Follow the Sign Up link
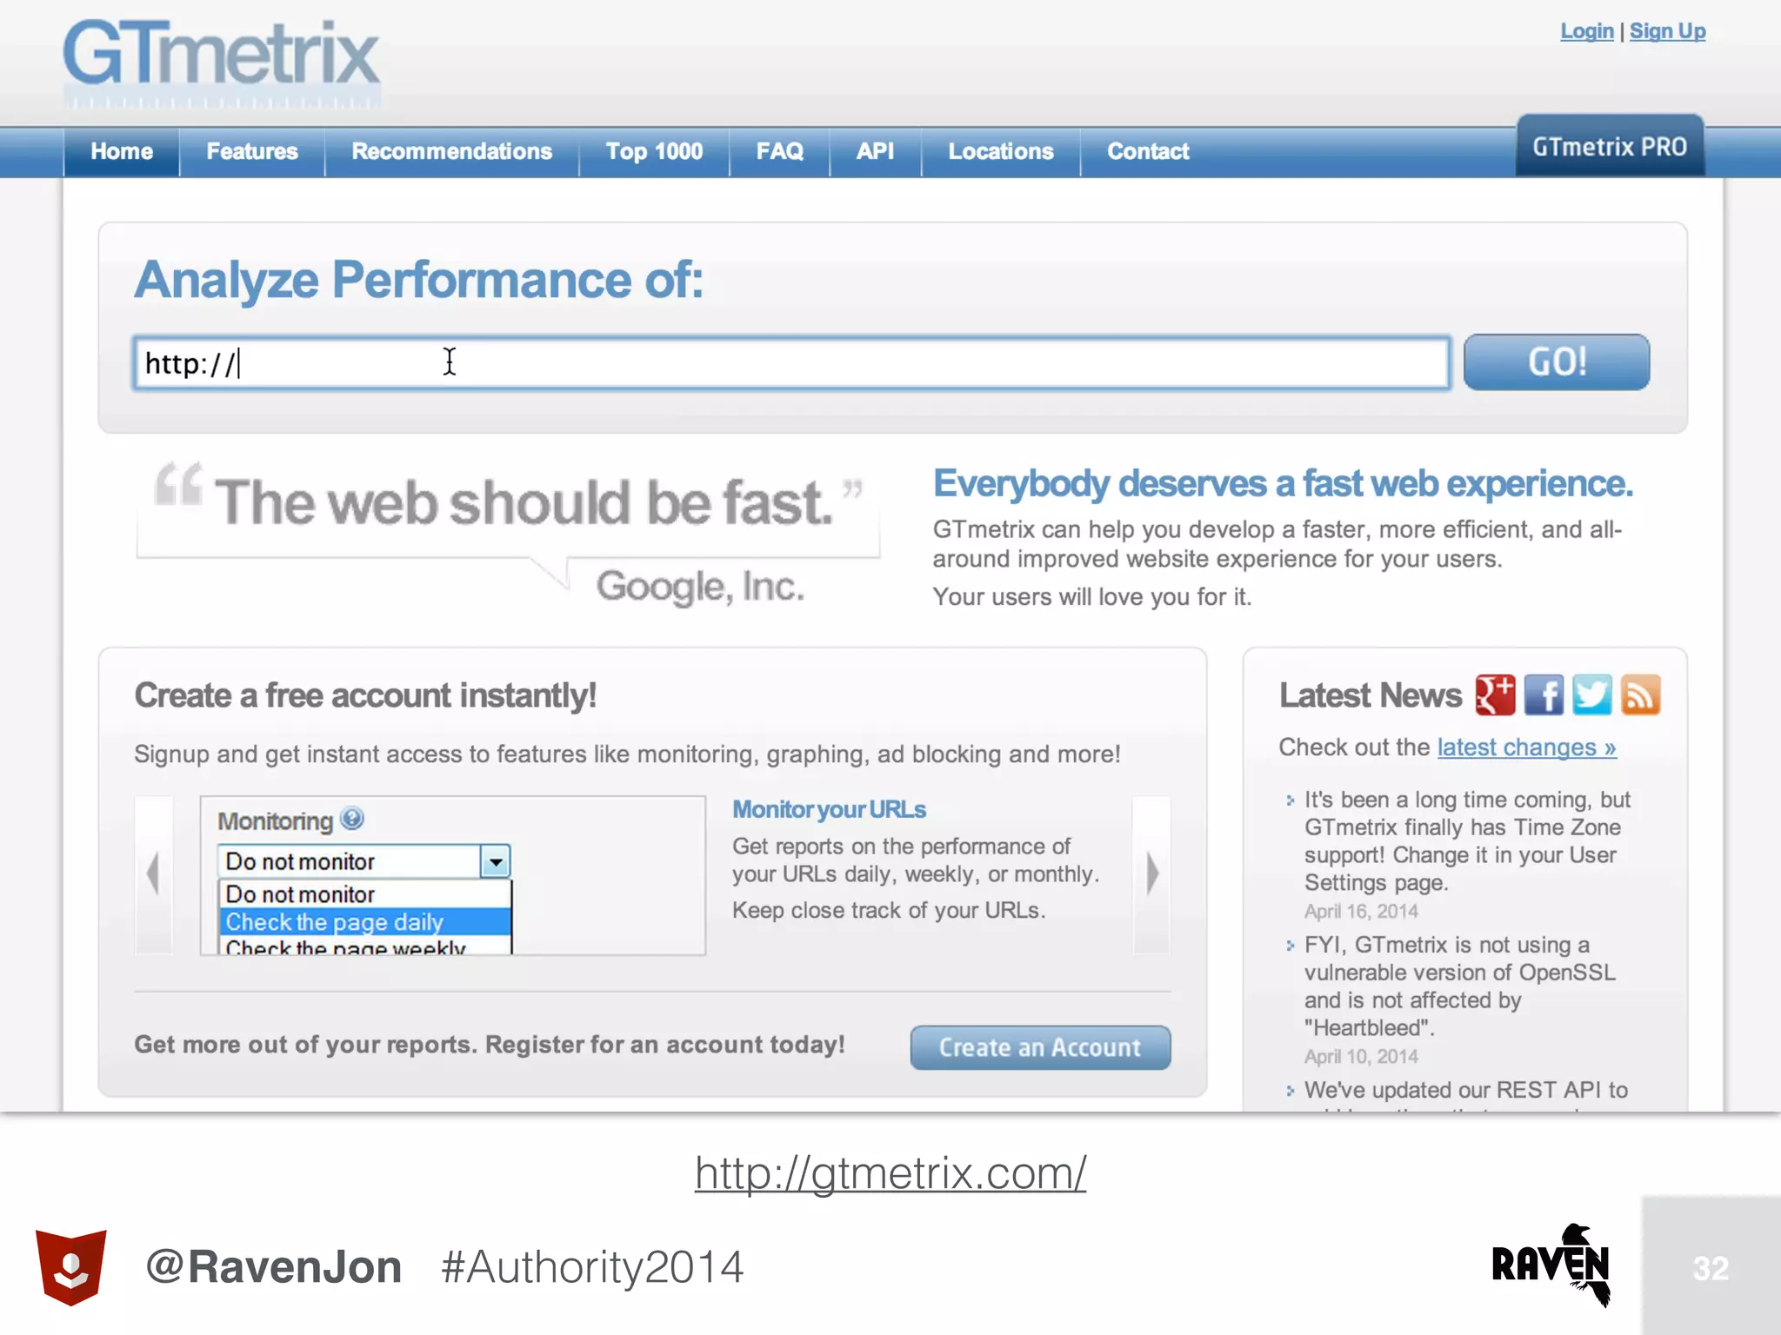 (x=1668, y=31)
